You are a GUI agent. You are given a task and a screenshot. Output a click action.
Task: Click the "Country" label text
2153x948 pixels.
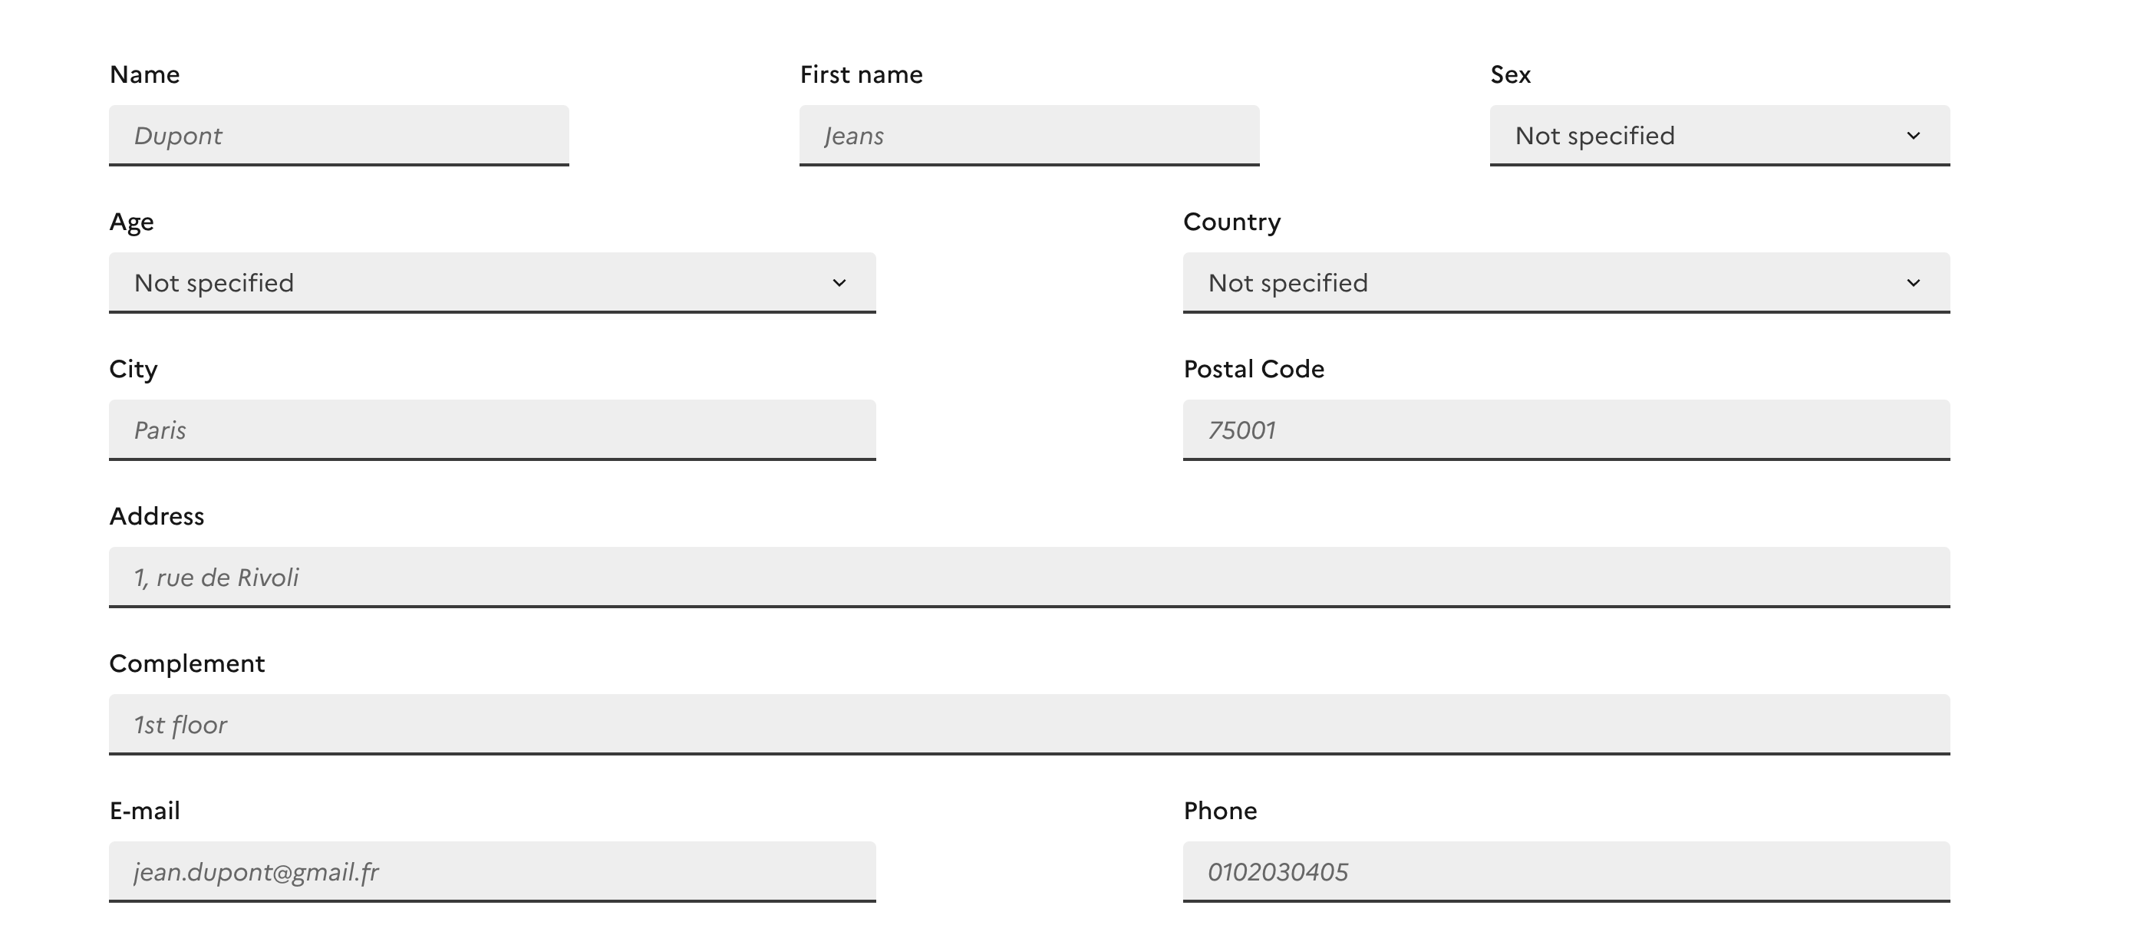click(1232, 222)
